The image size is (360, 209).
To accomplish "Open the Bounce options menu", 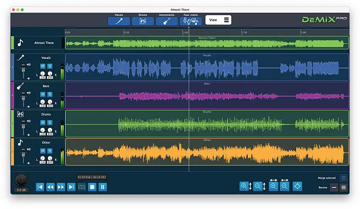I will click(x=344, y=187).
